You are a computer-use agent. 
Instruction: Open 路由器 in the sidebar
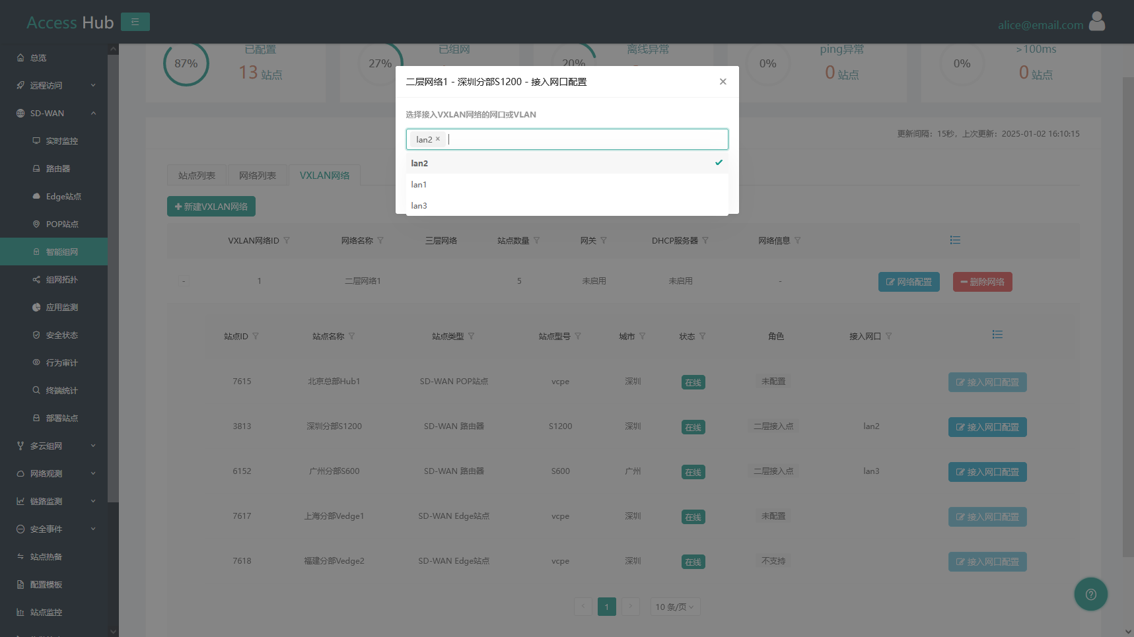pos(53,169)
